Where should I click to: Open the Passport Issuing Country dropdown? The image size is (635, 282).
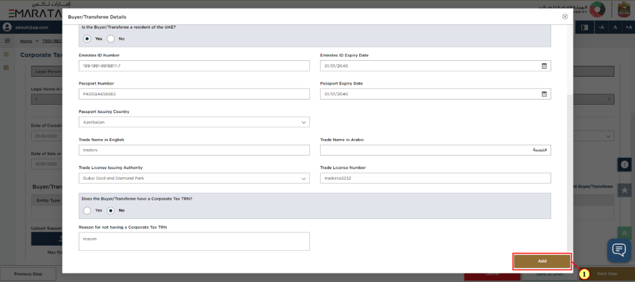pyautogui.click(x=194, y=122)
